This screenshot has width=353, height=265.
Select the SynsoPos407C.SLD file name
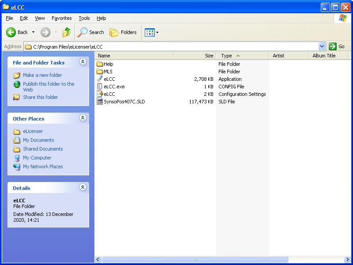pyautogui.click(x=124, y=102)
